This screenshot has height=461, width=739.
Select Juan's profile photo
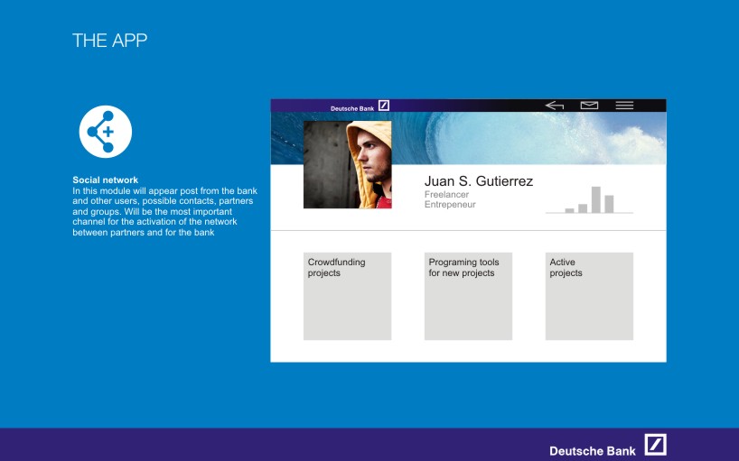coord(347,165)
